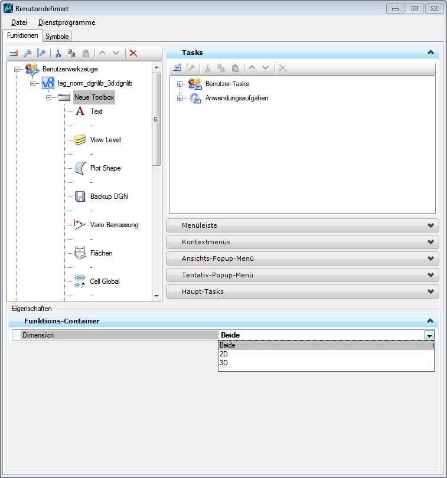The height and width of the screenshot is (478, 447).
Task: Click the toolbox-wrench icon in left toolbar
Action: pyautogui.click(x=41, y=53)
